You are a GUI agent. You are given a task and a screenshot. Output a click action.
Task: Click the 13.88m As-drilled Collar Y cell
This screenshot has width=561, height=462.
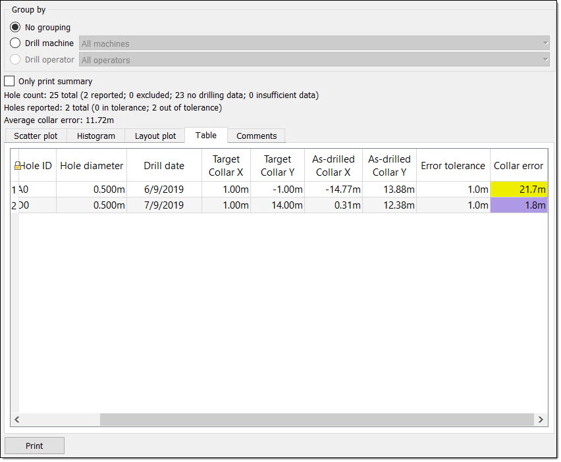tap(389, 189)
